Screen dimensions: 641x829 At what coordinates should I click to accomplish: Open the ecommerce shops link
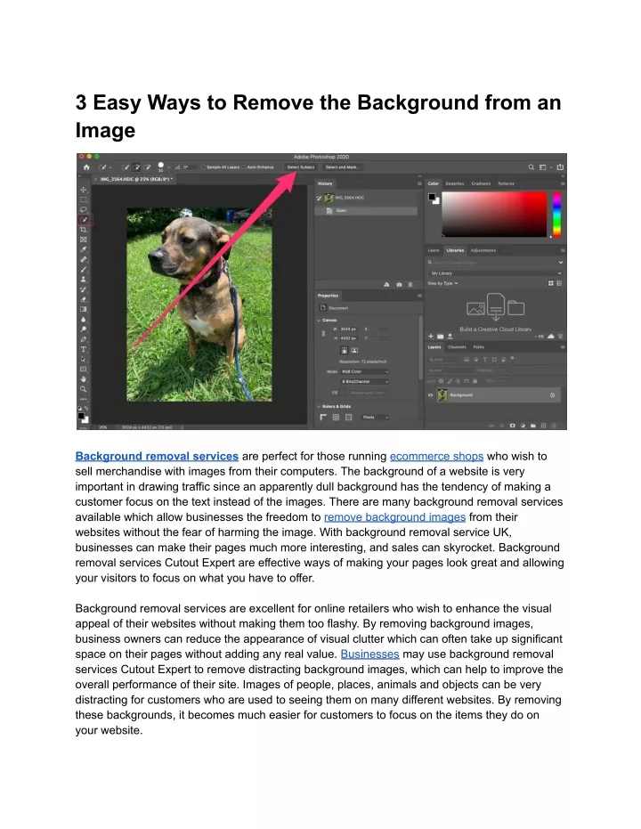(x=436, y=456)
